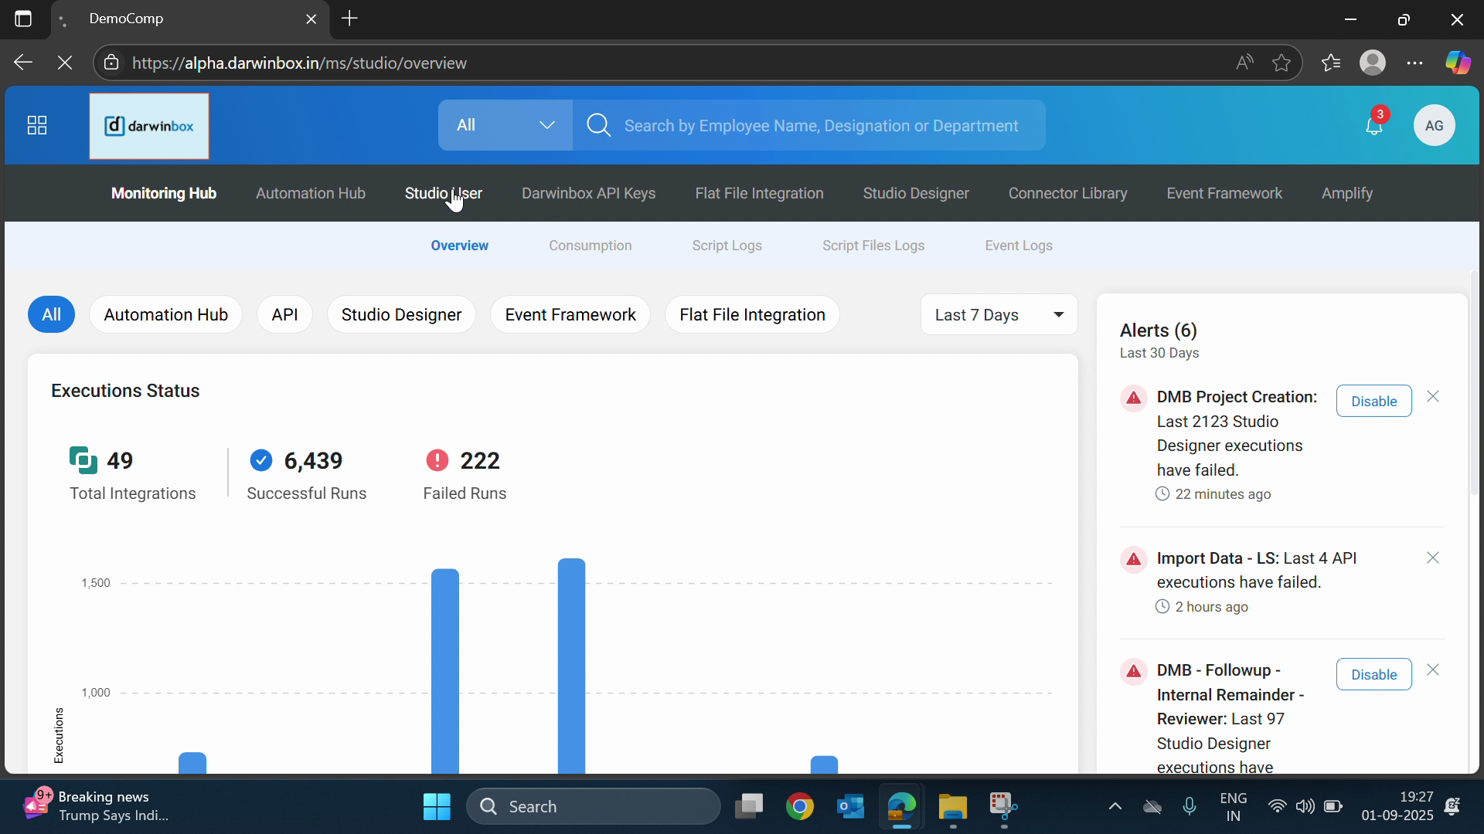Screen dimensions: 1484x834
Task: Click the notifications bell icon
Action: click(1373, 126)
